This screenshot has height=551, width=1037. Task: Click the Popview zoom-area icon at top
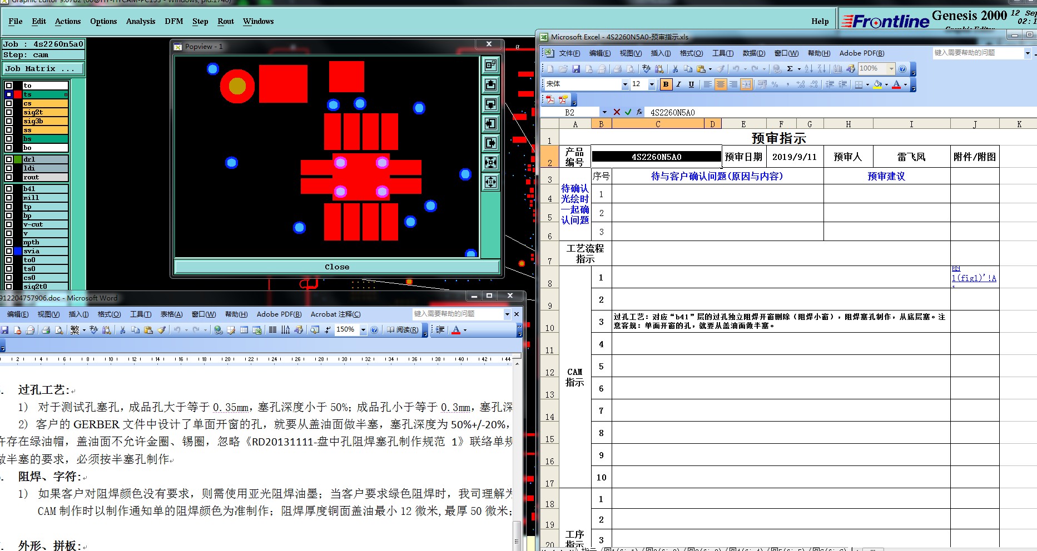pyautogui.click(x=490, y=65)
